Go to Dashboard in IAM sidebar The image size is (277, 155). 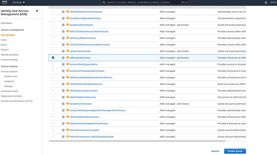pos(7,23)
